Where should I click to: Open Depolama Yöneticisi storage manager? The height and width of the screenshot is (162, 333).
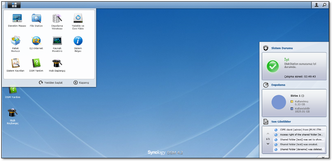coord(57,22)
